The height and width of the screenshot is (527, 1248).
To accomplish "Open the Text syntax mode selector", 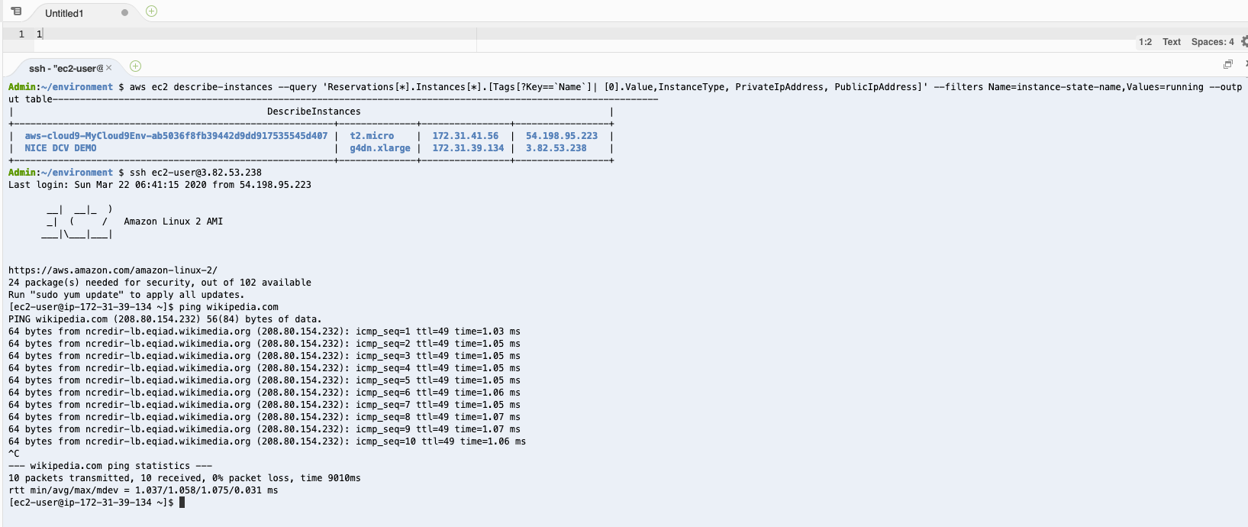I will (x=1172, y=42).
